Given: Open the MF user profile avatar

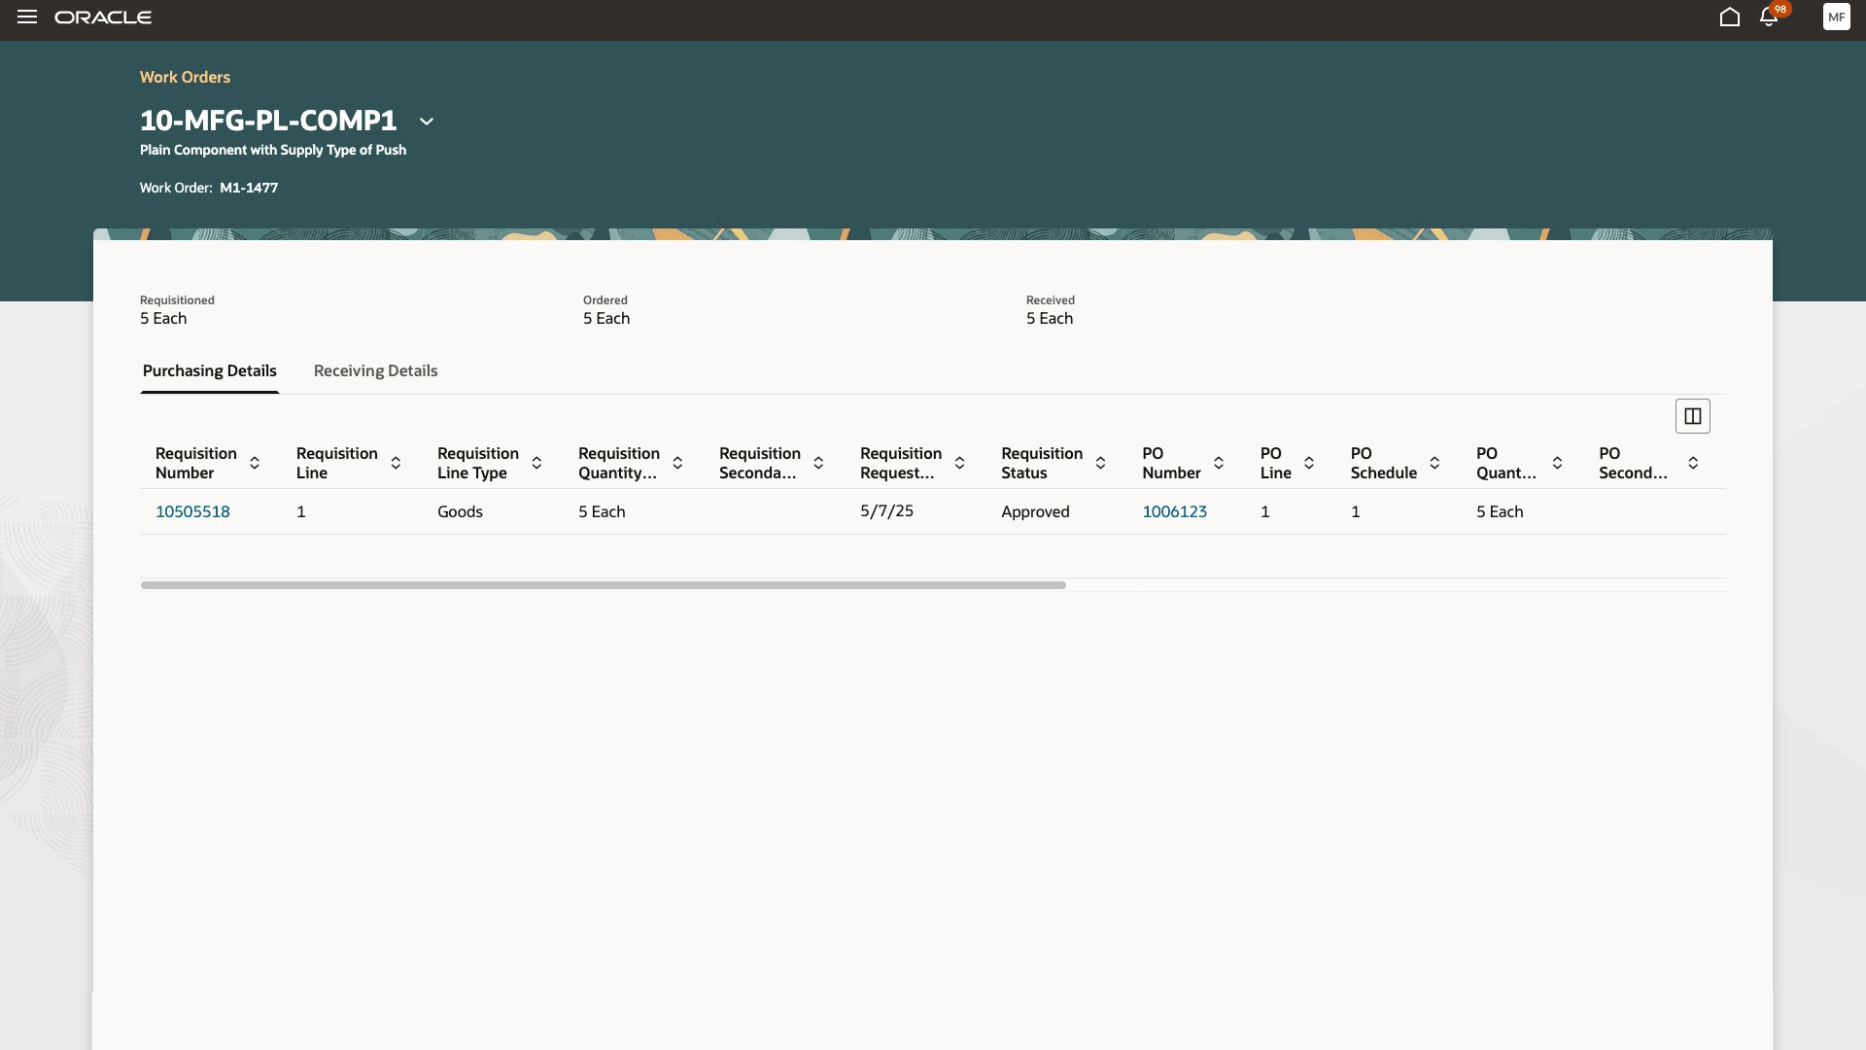Looking at the screenshot, I should 1836,17.
